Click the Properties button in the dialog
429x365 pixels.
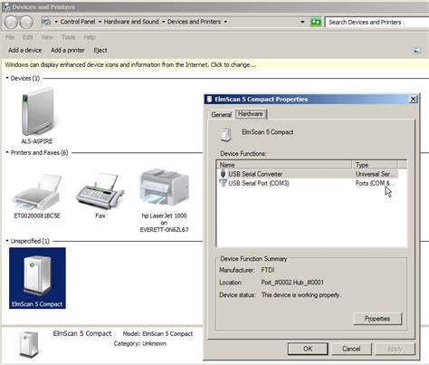[x=377, y=319]
